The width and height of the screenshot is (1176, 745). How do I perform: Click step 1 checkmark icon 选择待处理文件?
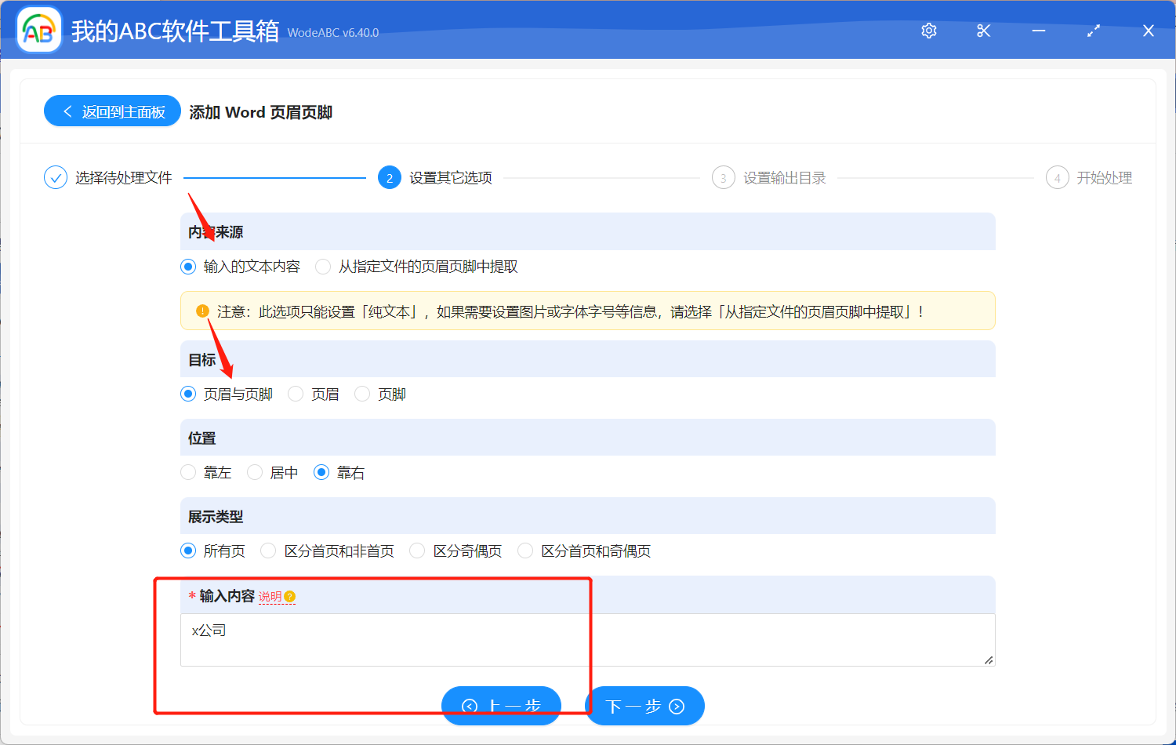[x=55, y=177]
